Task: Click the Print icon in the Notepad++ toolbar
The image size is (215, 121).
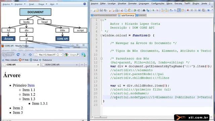Action: 117,10
